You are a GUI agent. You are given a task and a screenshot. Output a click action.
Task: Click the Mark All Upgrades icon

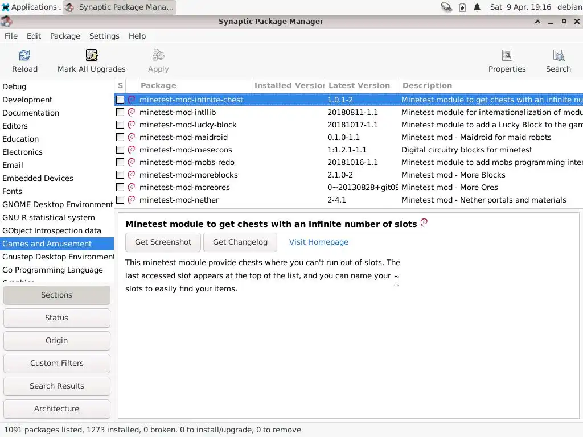click(92, 55)
